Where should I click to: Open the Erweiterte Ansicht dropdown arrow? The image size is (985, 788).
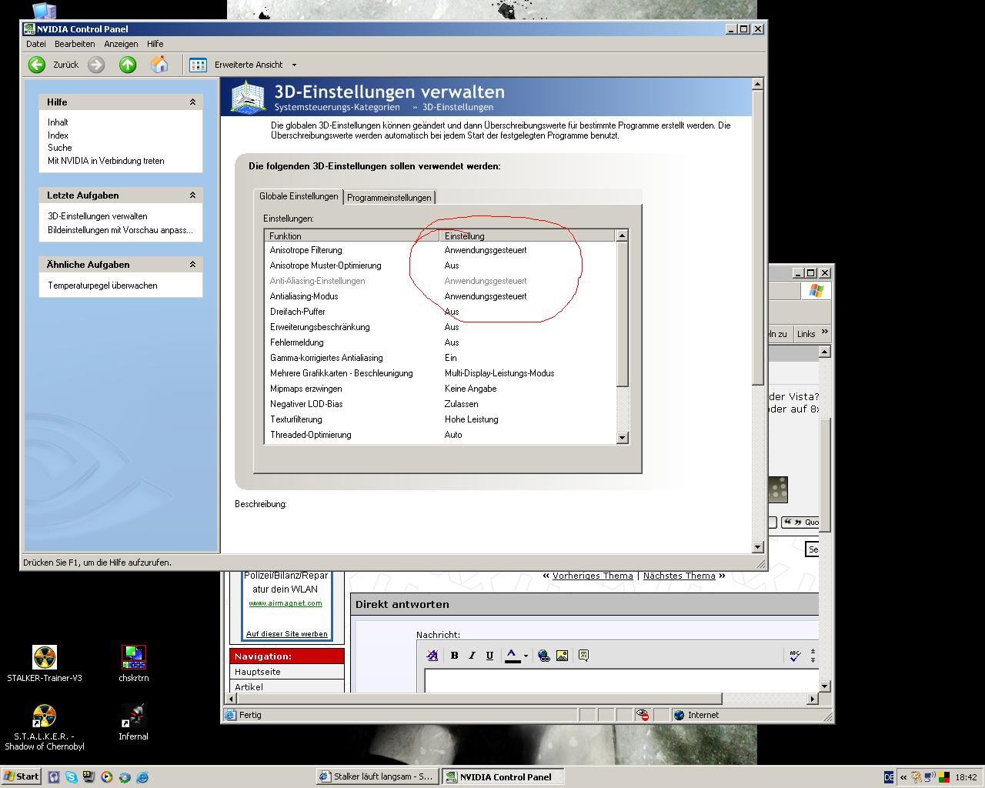click(x=294, y=65)
